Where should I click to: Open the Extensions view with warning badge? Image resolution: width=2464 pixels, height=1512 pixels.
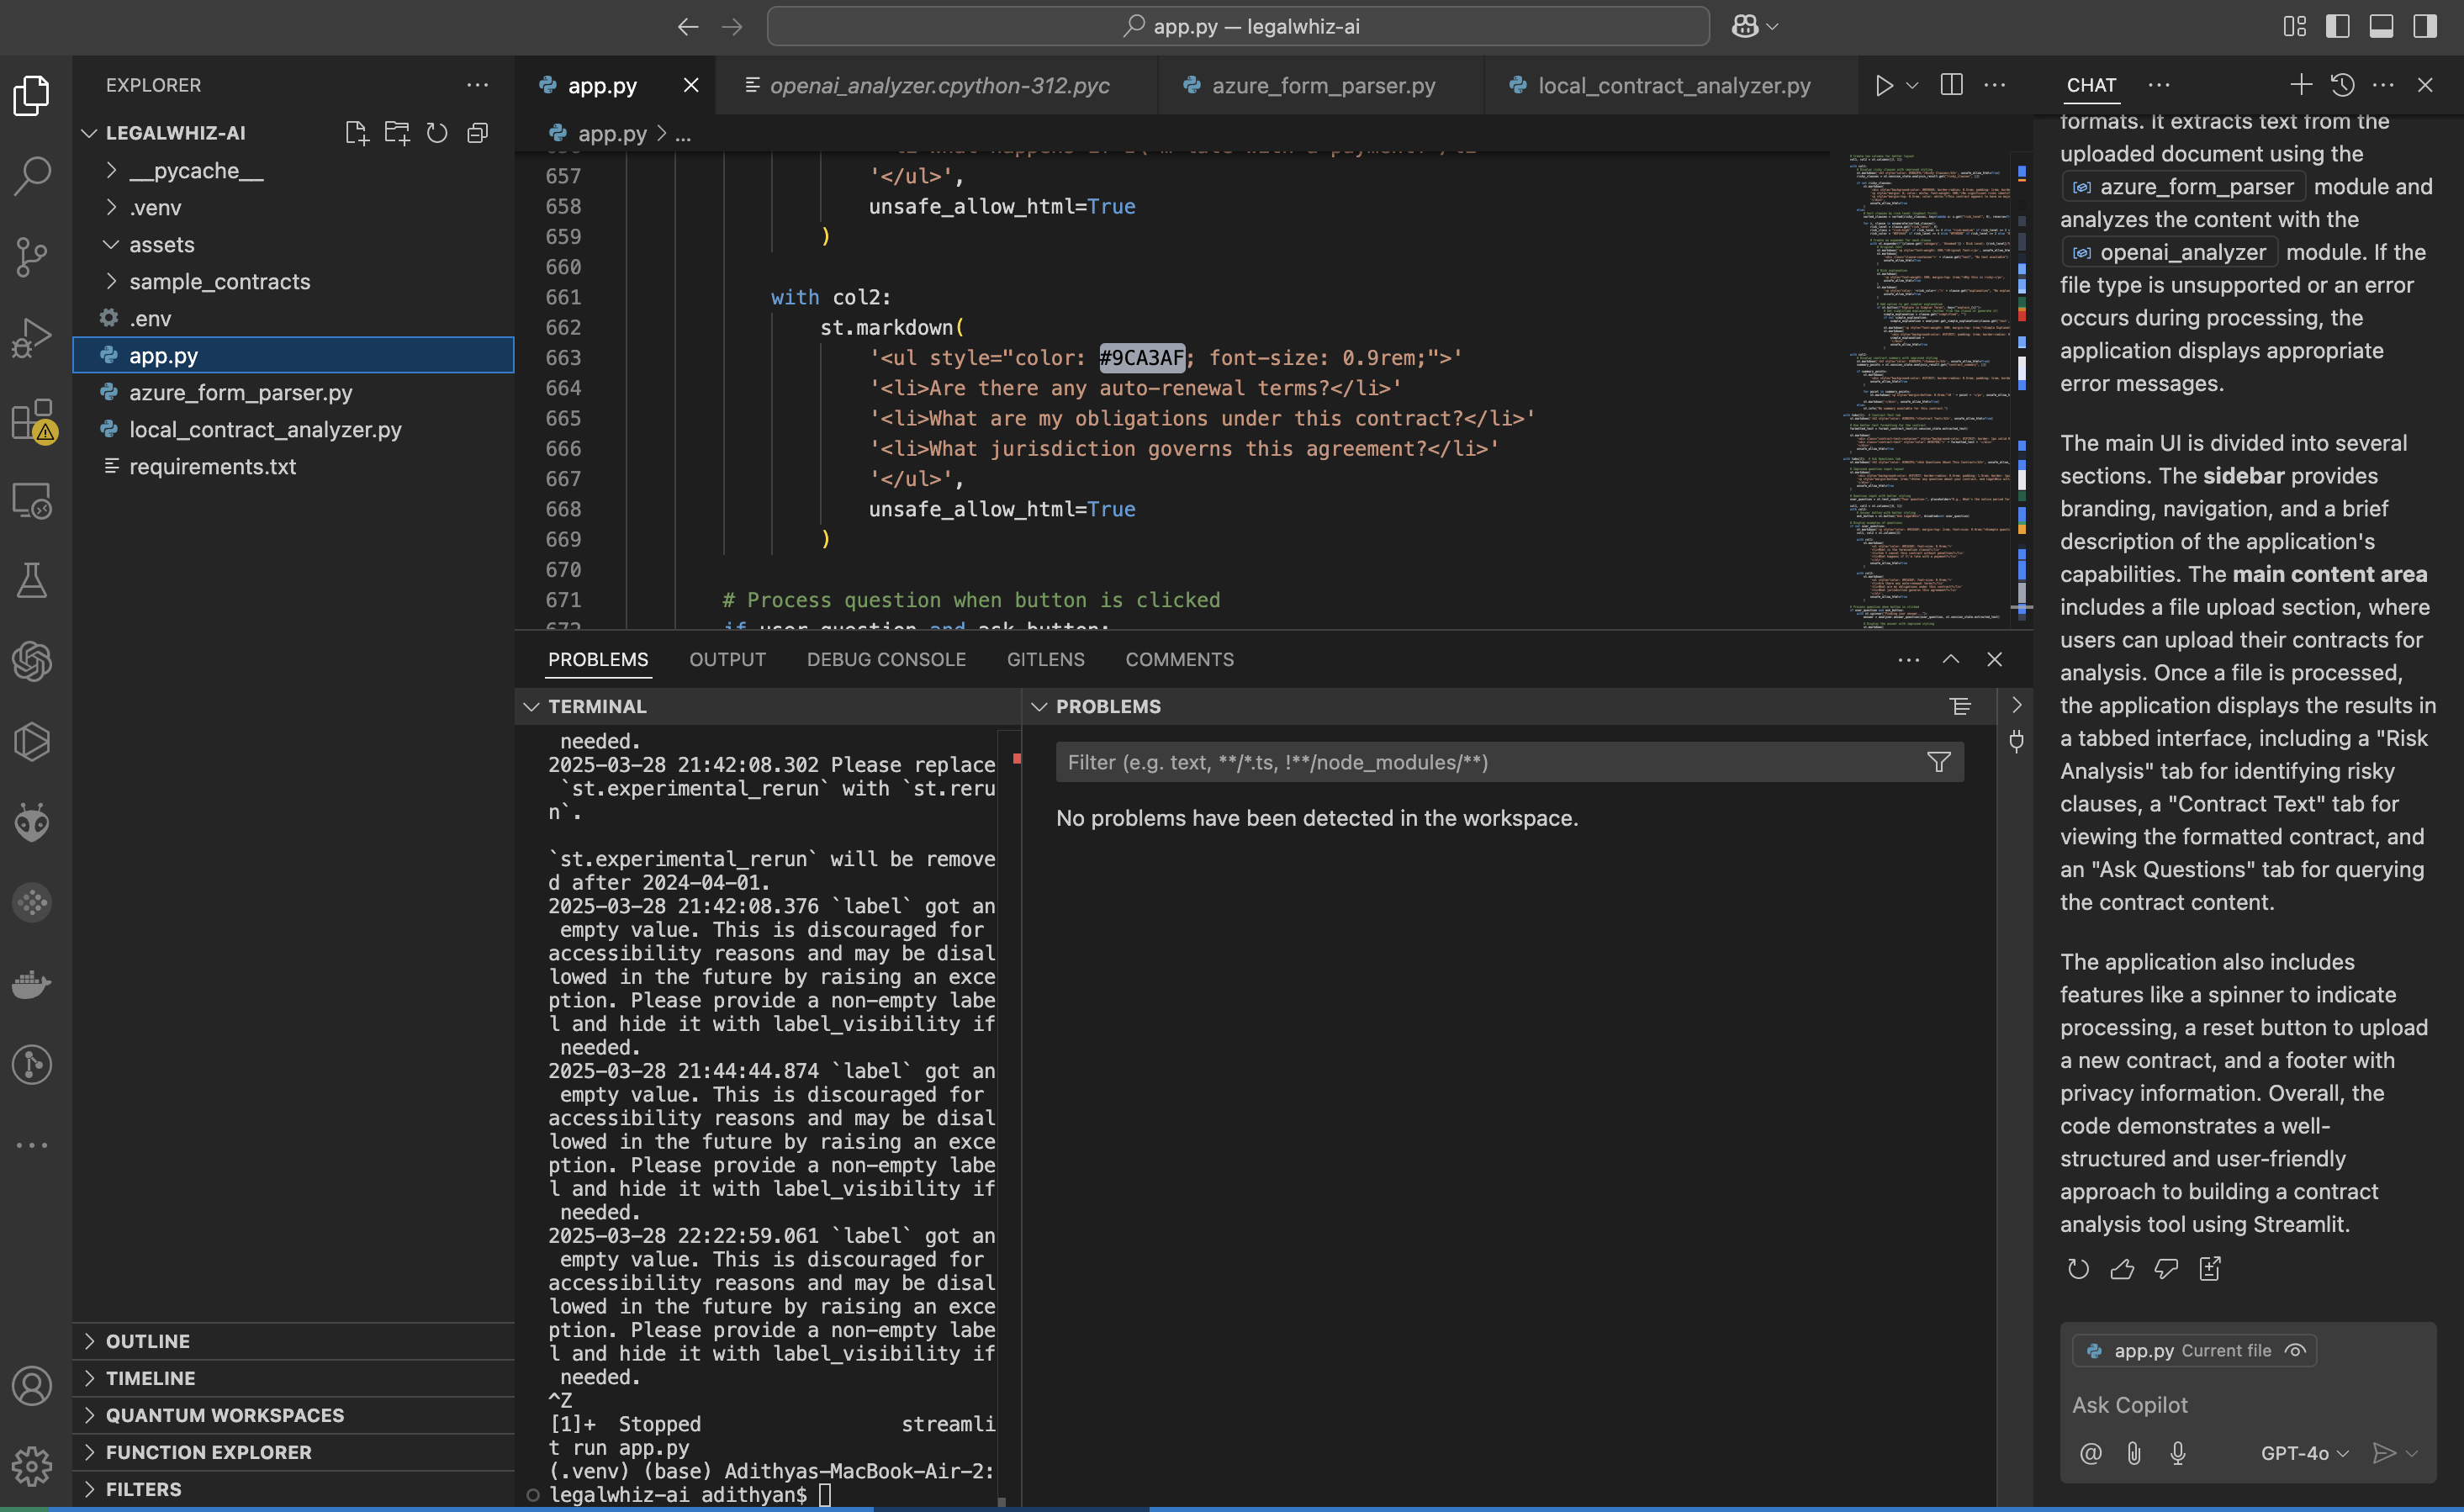32,420
